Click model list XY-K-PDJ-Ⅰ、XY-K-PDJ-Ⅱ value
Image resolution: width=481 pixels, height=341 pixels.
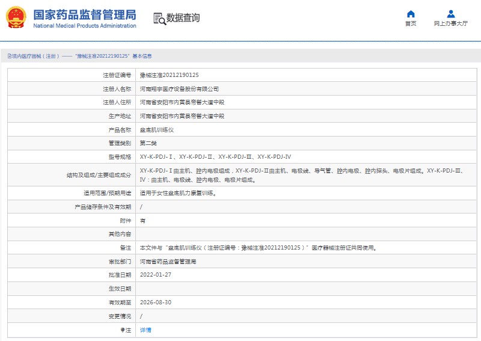pos(215,157)
